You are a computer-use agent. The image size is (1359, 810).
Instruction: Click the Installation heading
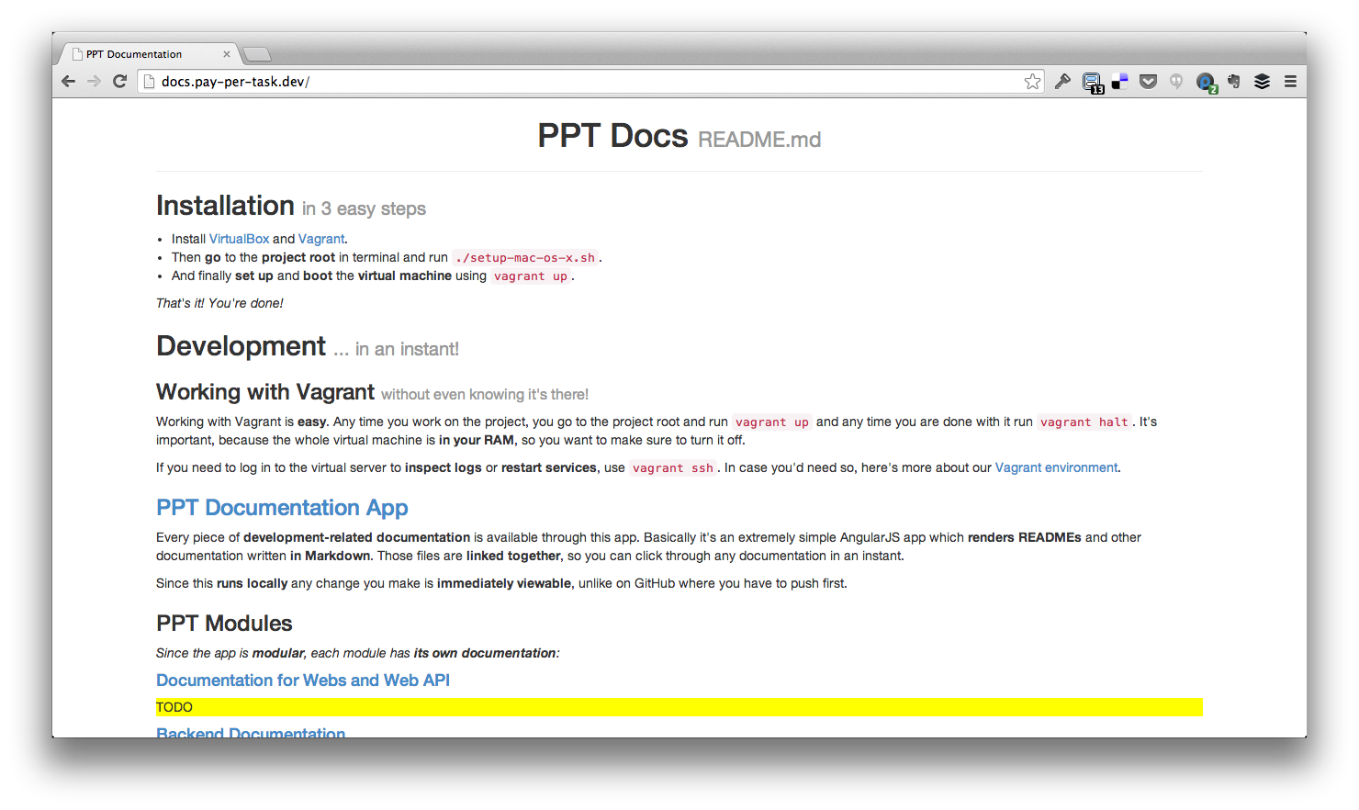pyautogui.click(x=225, y=206)
